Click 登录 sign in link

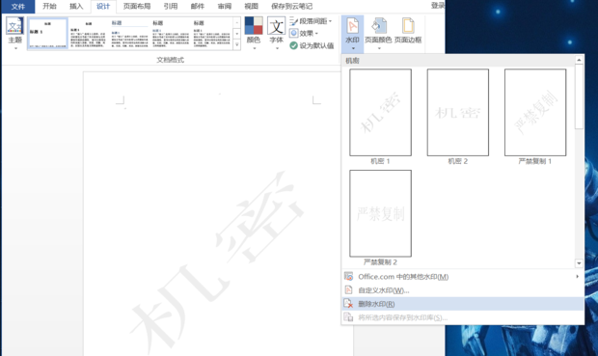438,6
